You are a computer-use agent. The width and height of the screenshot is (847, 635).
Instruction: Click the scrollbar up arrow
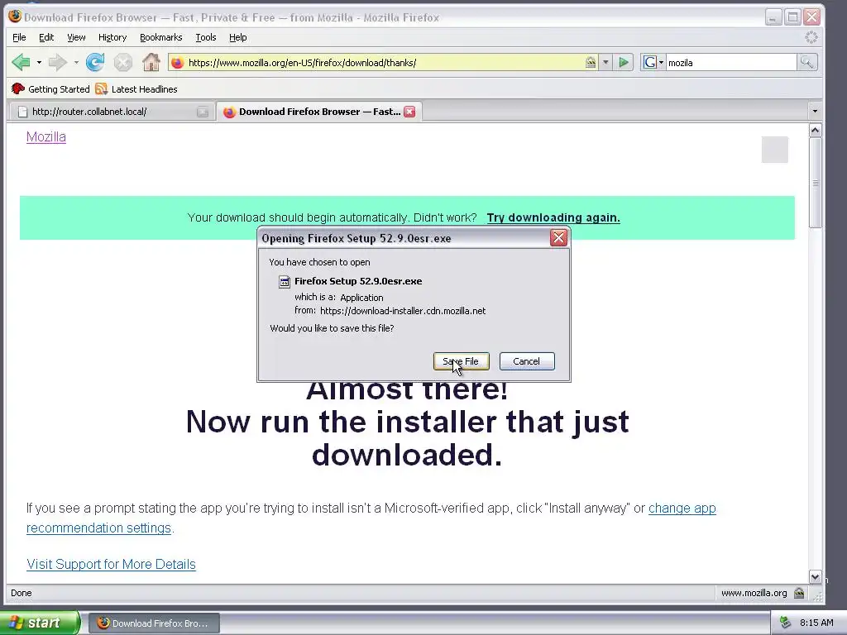815,130
